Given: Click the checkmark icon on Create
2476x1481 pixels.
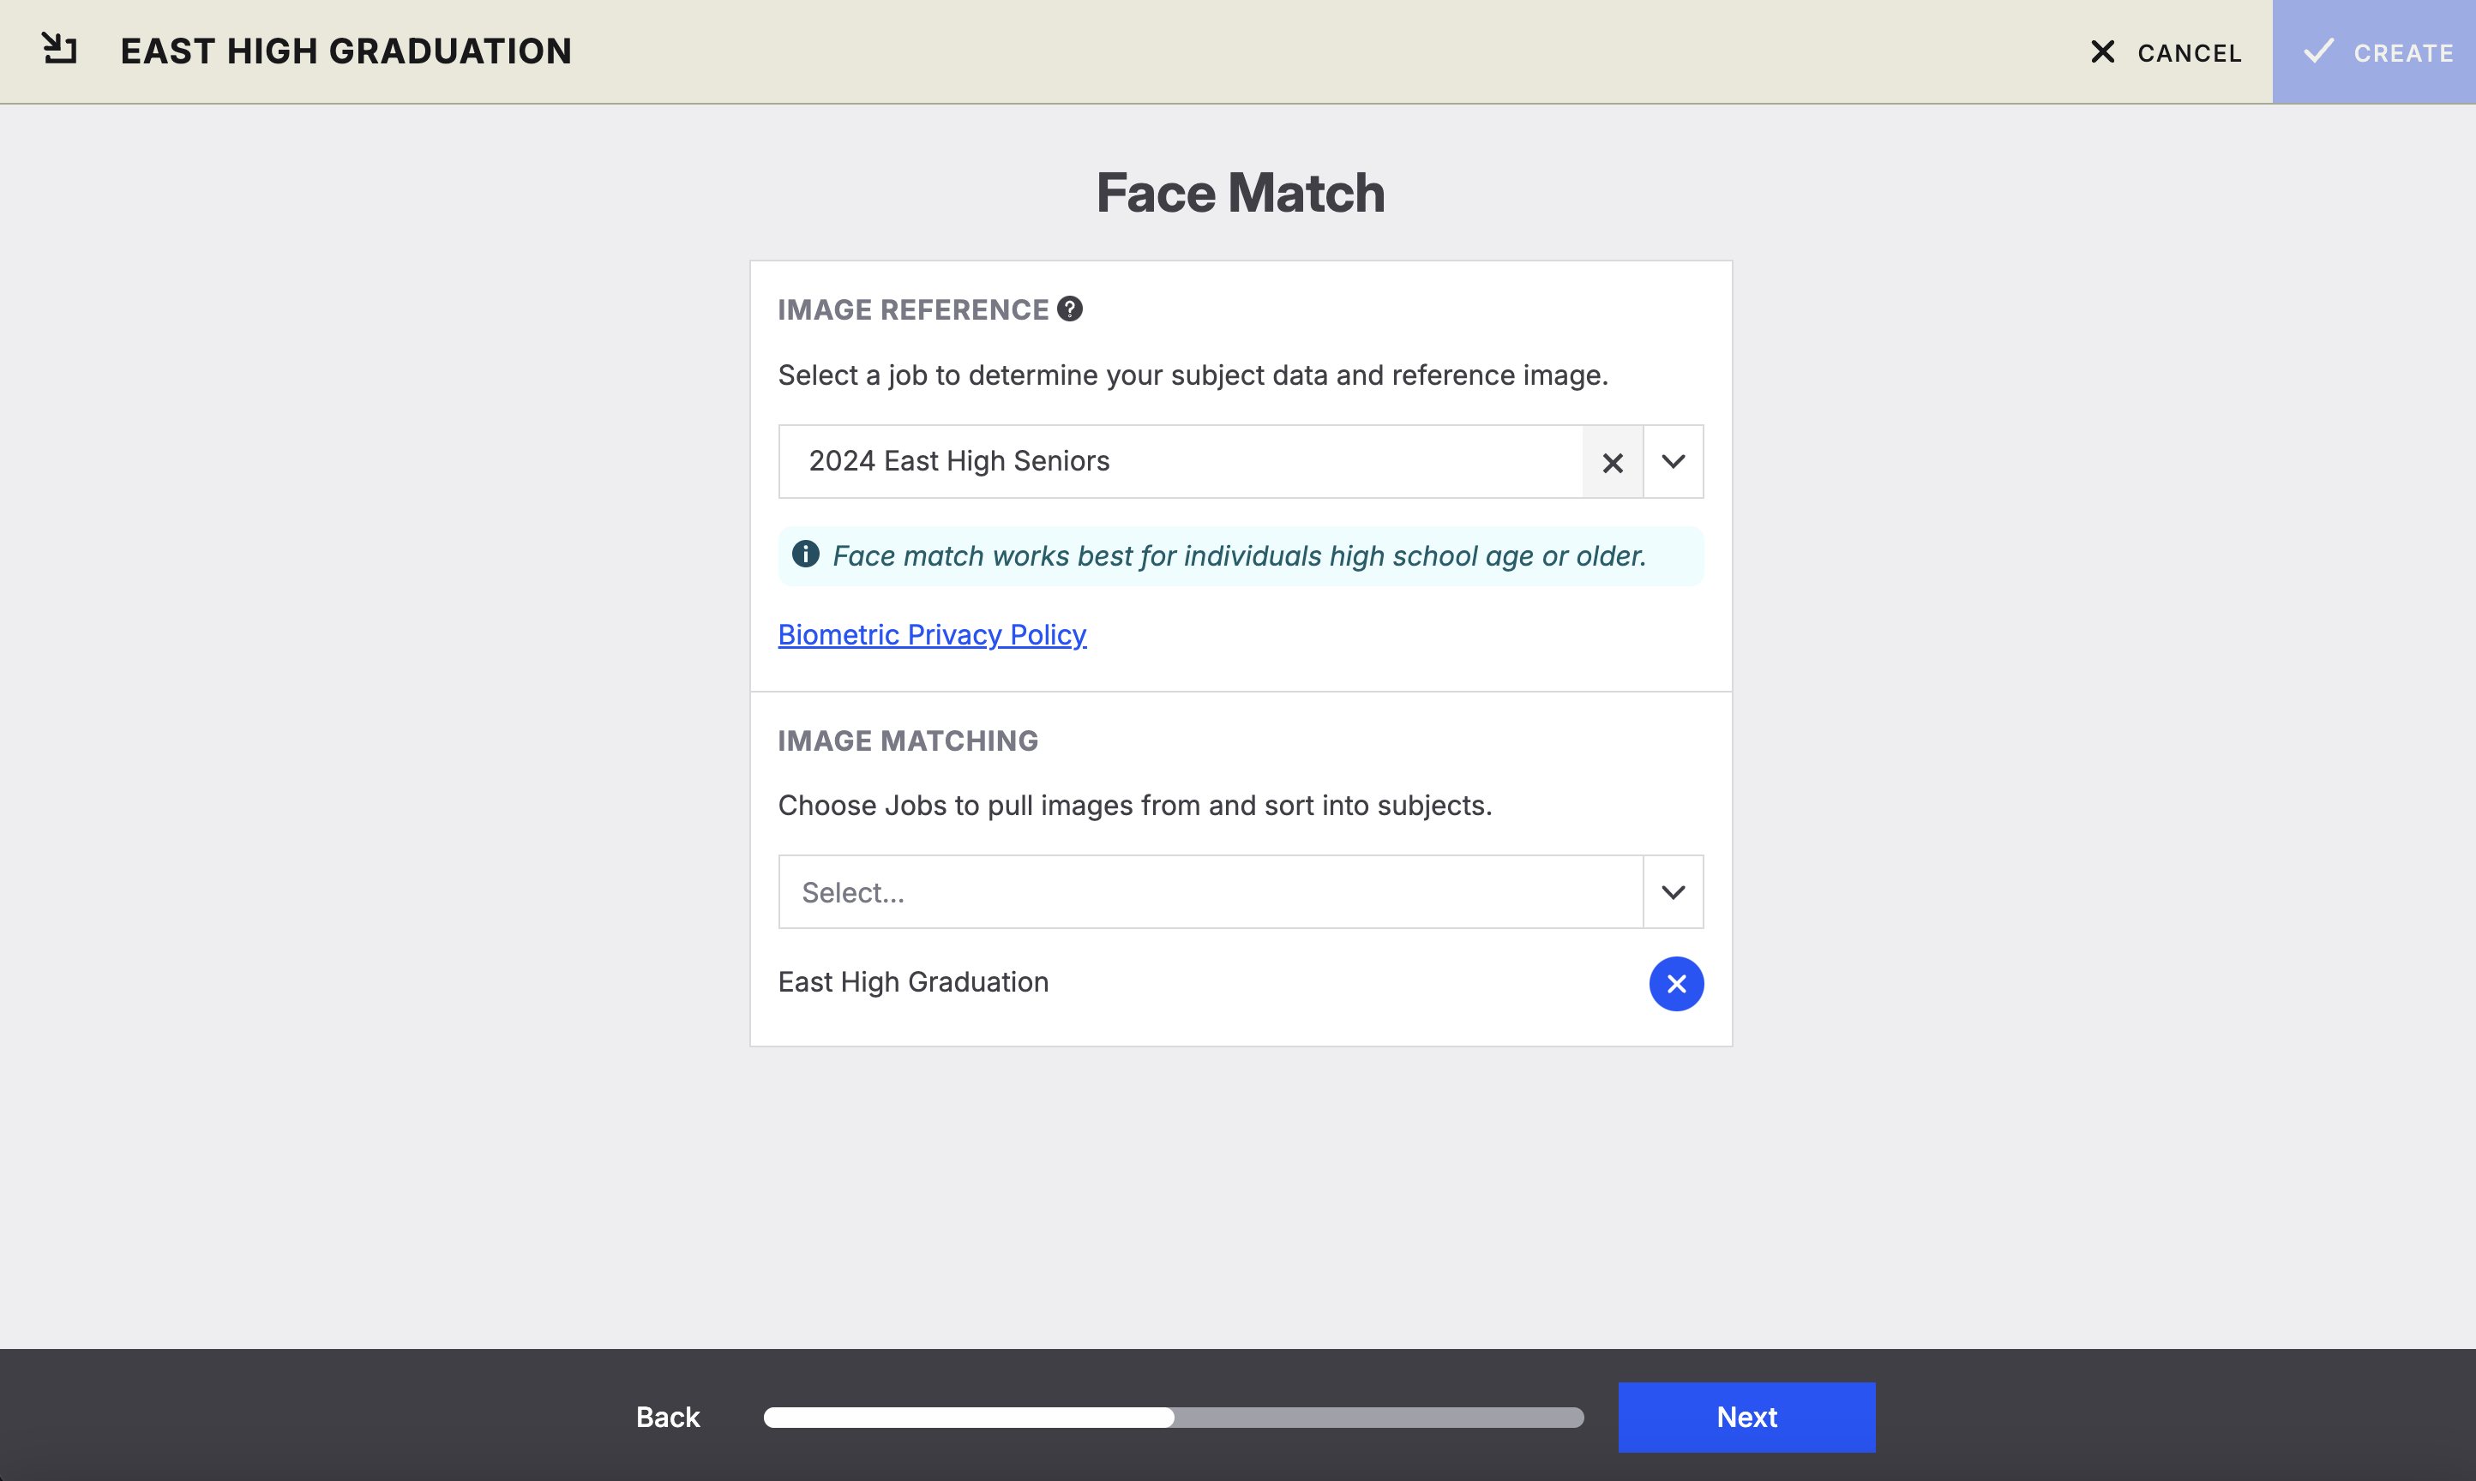Looking at the screenshot, I should point(2318,51).
